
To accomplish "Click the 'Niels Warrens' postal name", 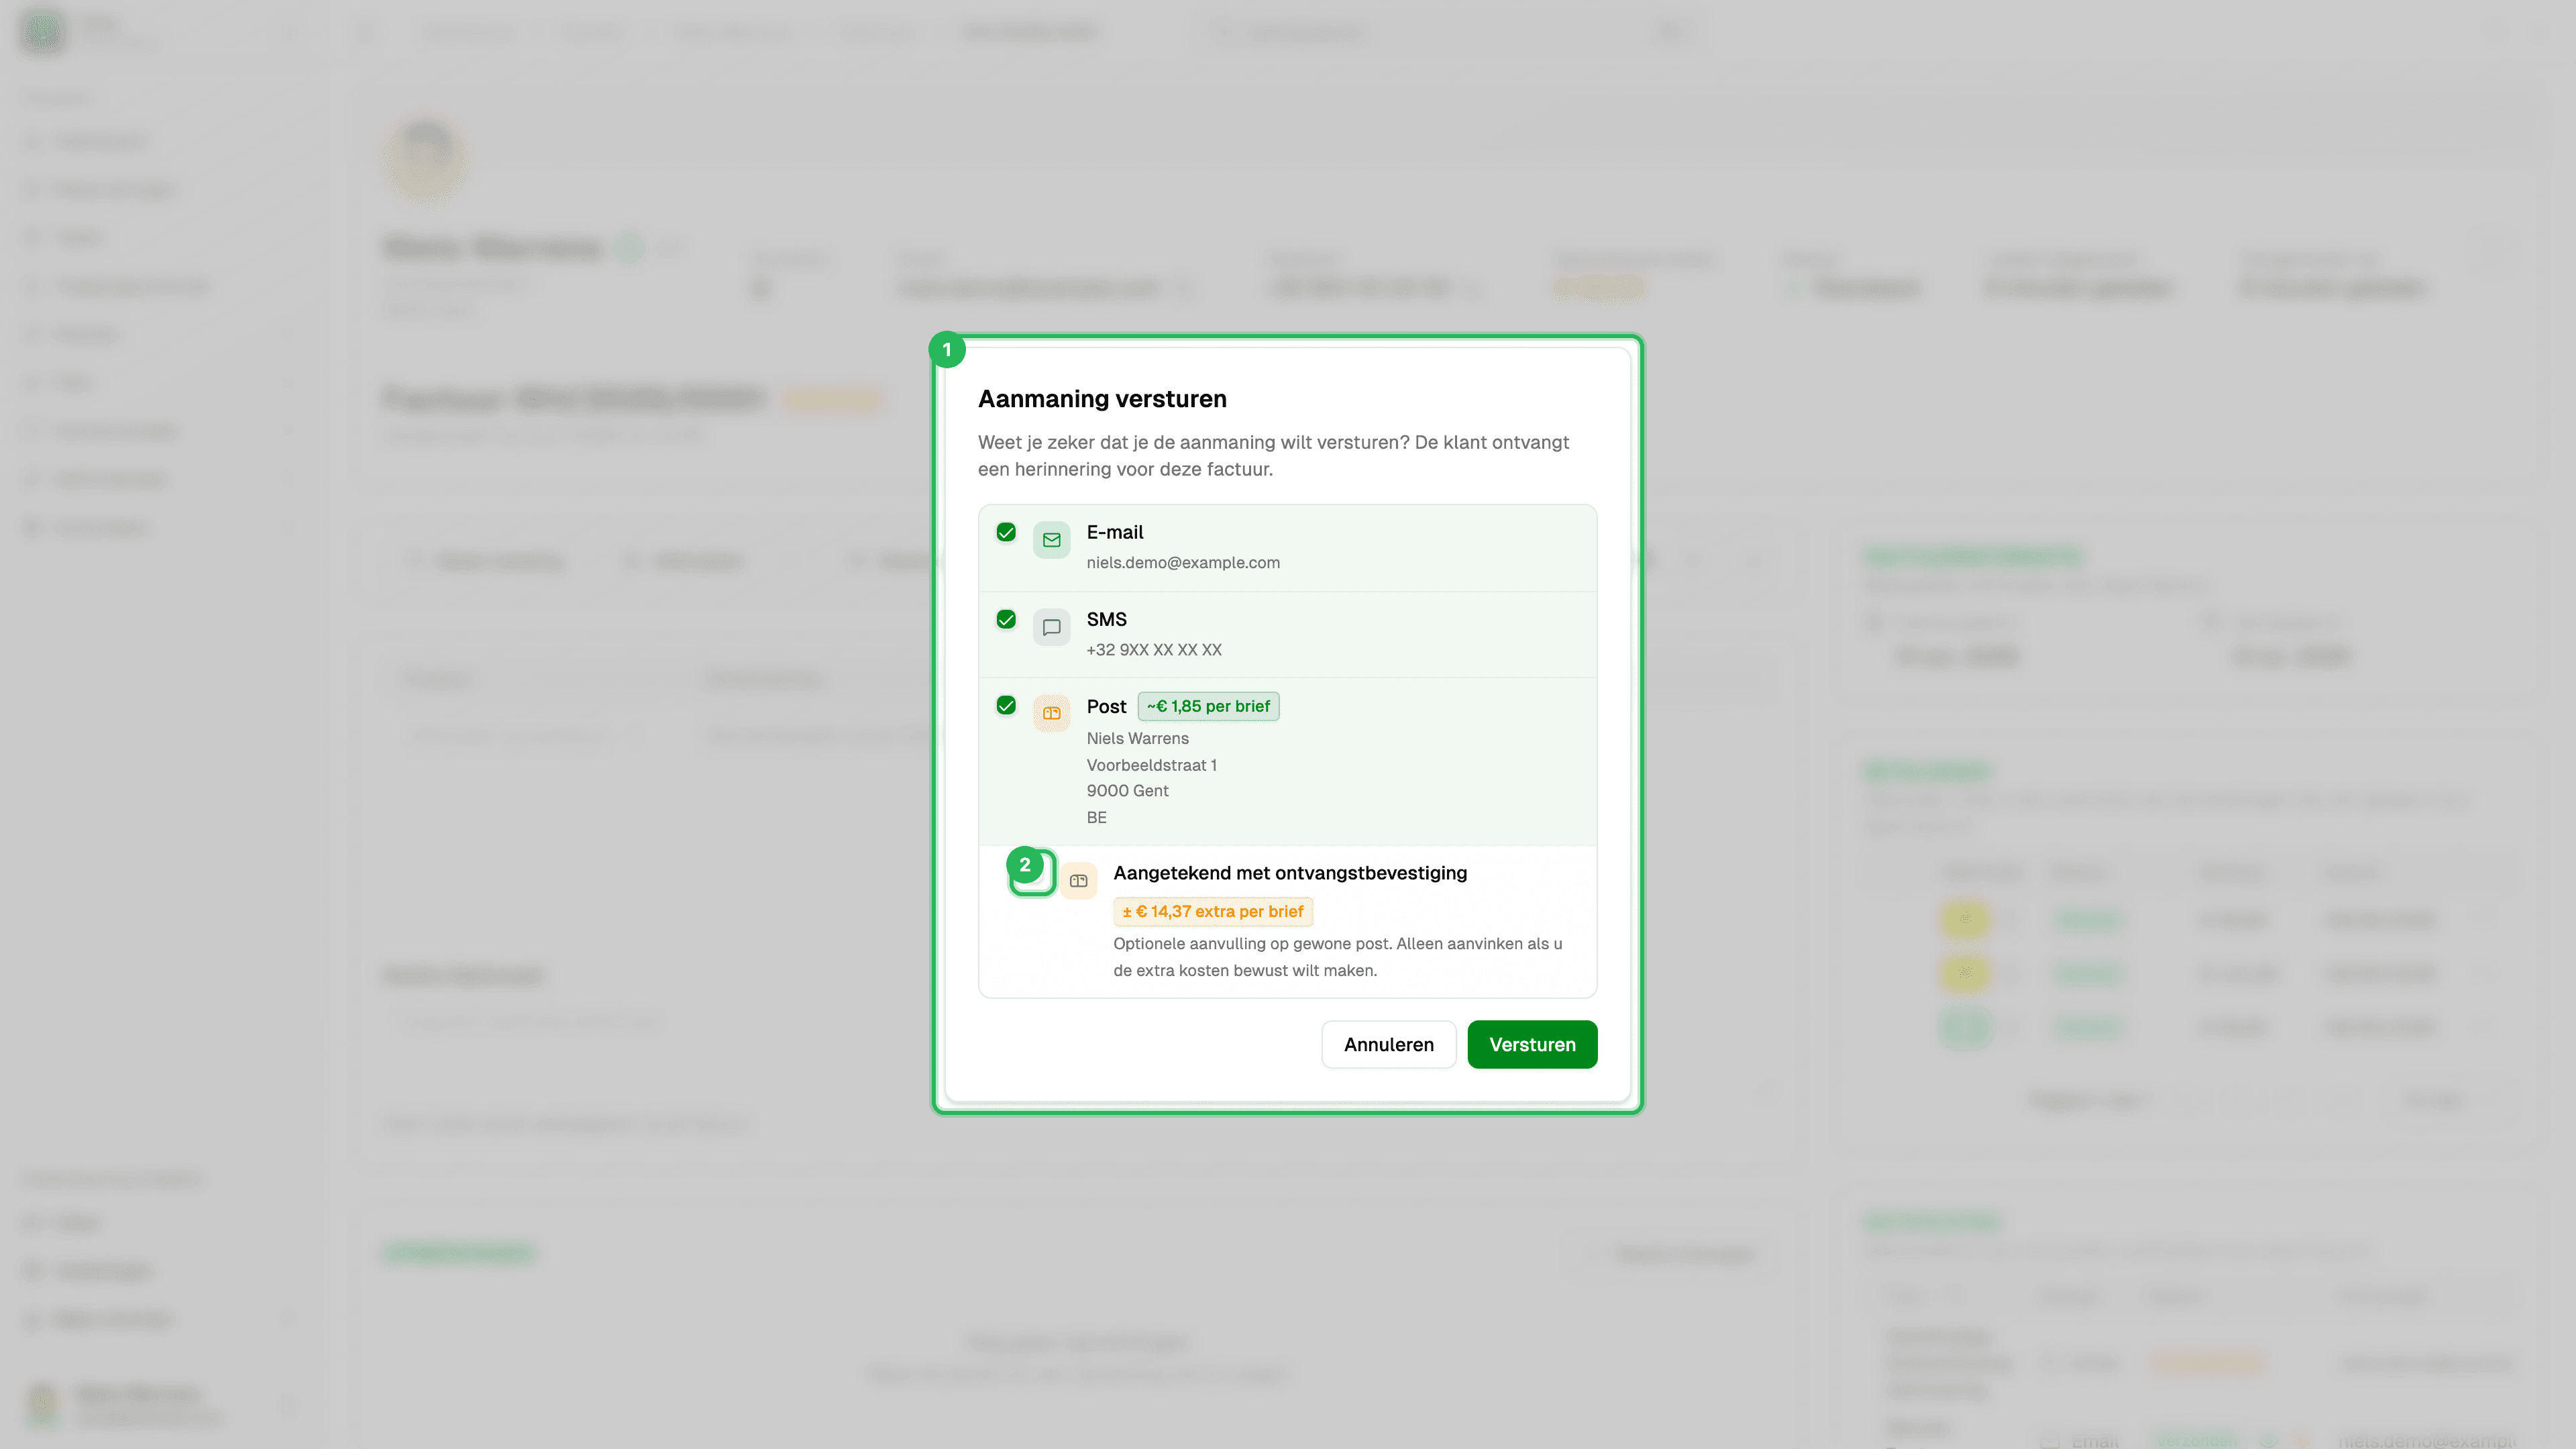I will coord(1137,738).
